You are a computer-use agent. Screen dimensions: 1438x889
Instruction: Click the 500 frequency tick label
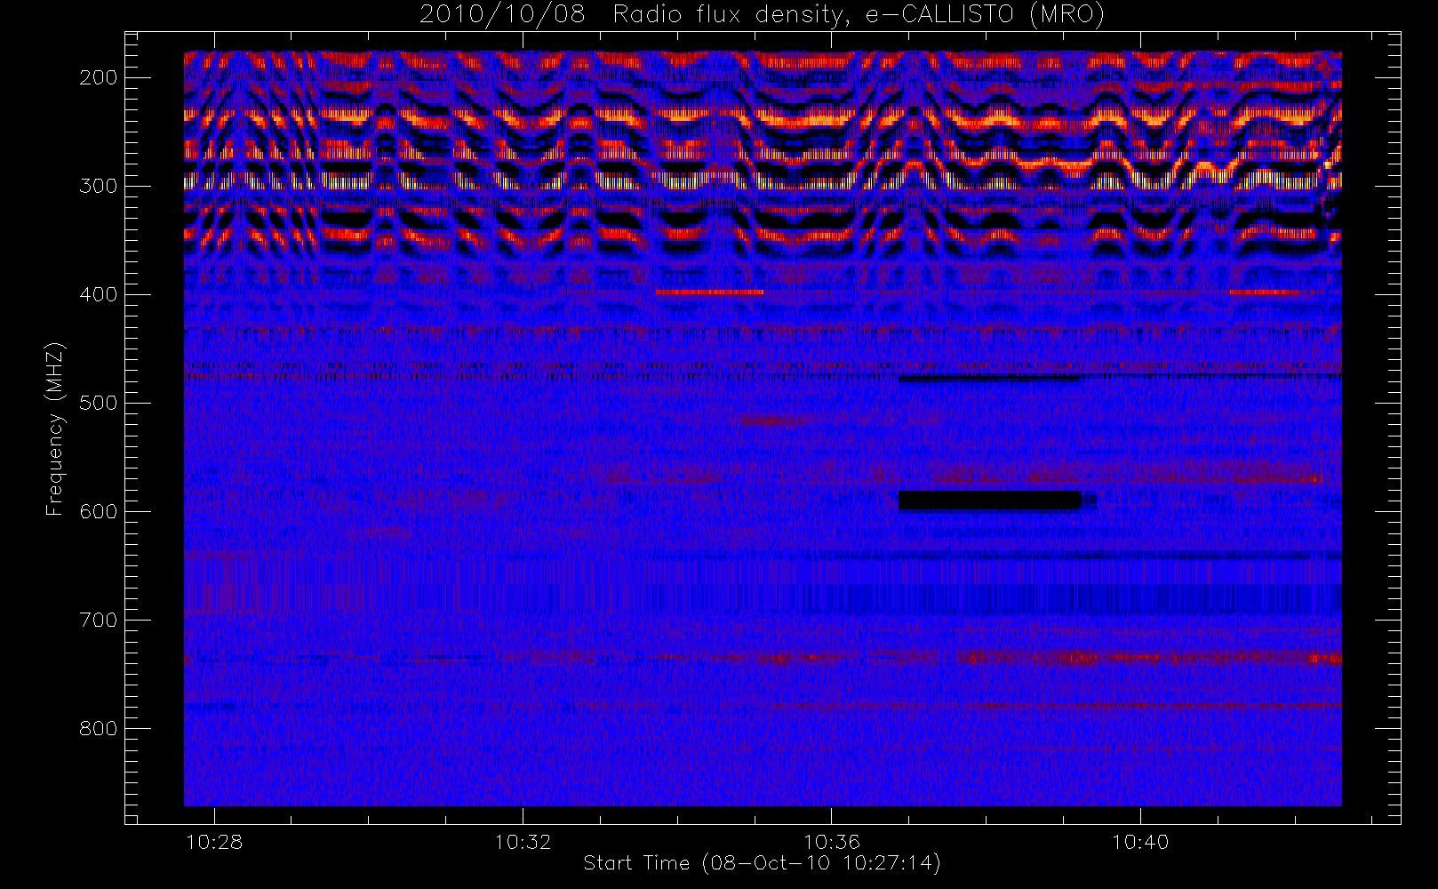[98, 403]
